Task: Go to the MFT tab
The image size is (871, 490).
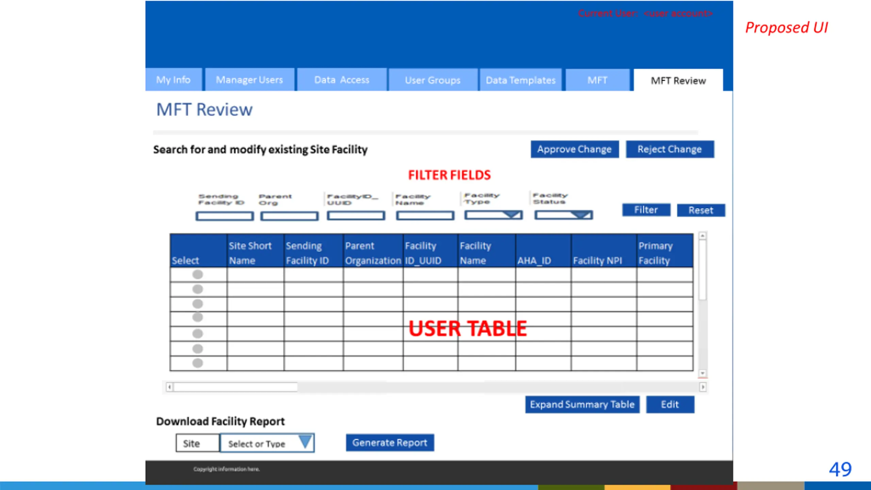Action: pyautogui.click(x=597, y=80)
